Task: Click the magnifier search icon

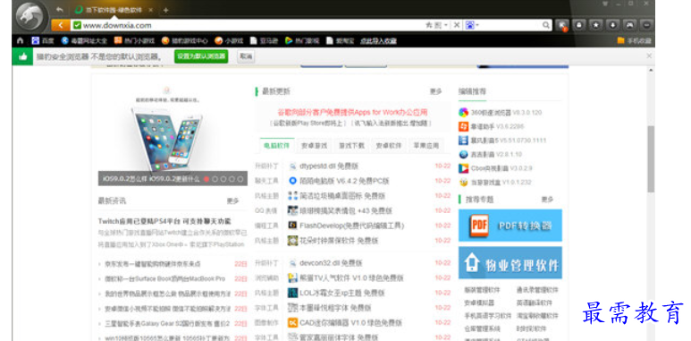Action: coord(545,25)
